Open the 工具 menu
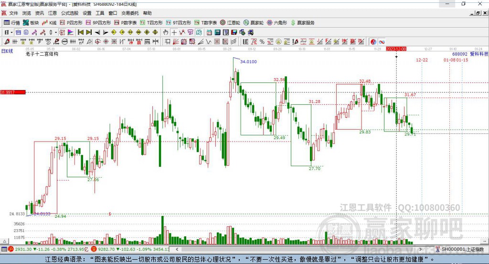 point(100,13)
